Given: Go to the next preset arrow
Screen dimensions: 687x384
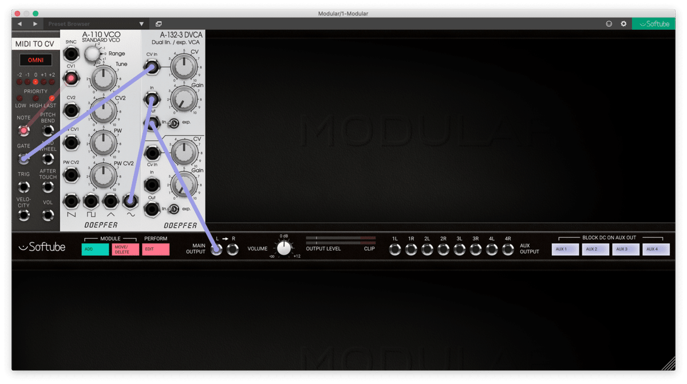Looking at the screenshot, I should coord(35,24).
